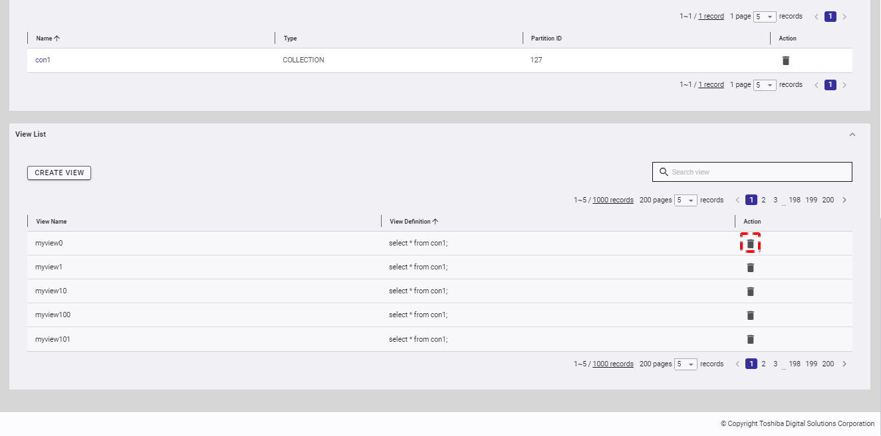Sort by View Definition column arrow
Viewport: 881px width, 436px height.
click(x=436, y=222)
